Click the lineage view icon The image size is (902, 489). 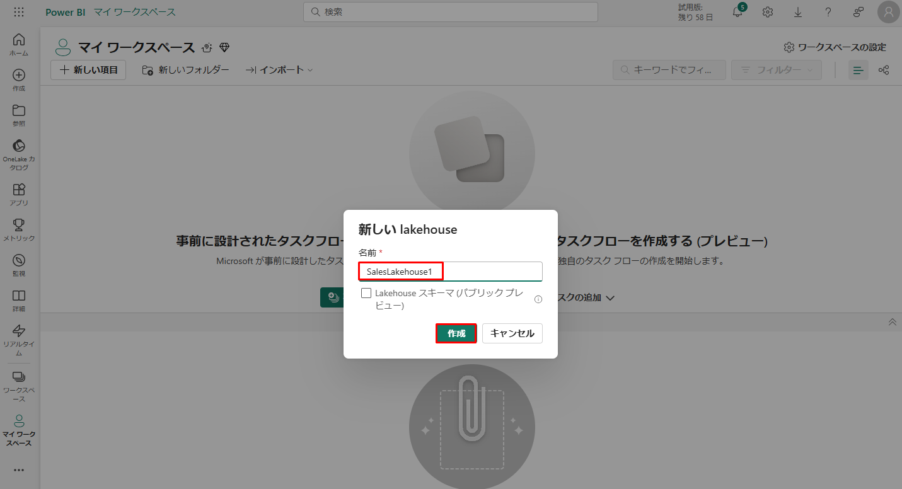(x=884, y=70)
